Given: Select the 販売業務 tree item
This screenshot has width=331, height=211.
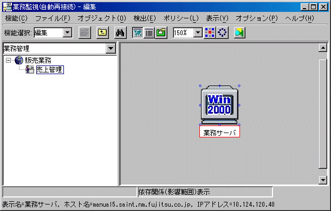Looking at the screenshot, I should coord(38,61).
